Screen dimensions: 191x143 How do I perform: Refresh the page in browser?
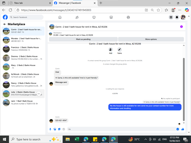click(x=10, y=10)
